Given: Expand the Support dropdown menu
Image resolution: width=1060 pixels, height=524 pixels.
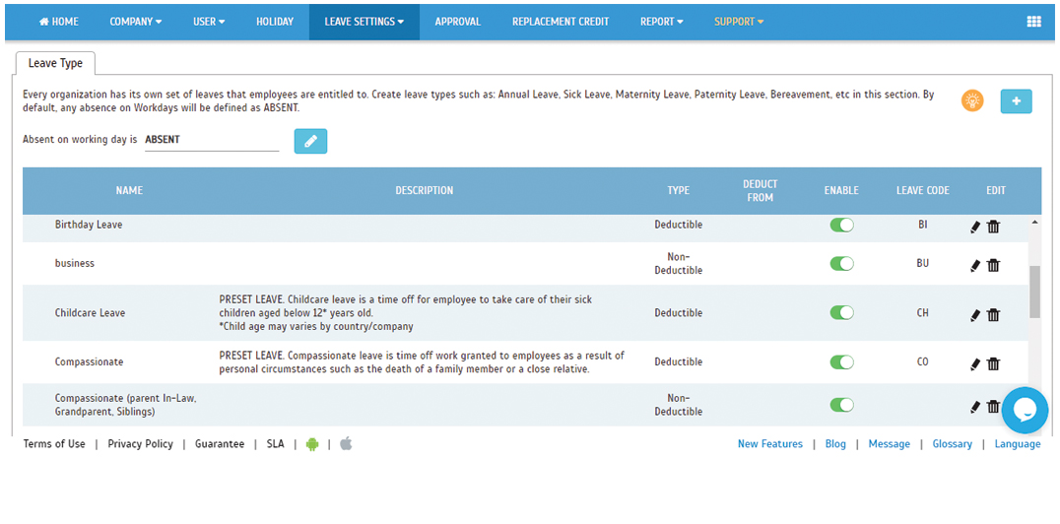Looking at the screenshot, I should (739, 22).
